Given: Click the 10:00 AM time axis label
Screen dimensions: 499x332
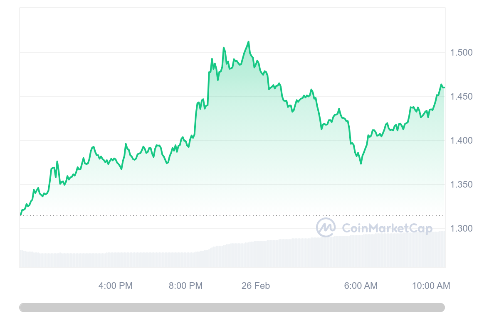Looking at the screenshot, I should [x=431, y=286].
